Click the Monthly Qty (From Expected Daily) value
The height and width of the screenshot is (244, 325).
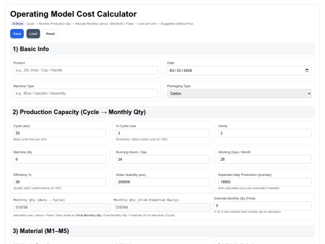[x=162, y=207]
